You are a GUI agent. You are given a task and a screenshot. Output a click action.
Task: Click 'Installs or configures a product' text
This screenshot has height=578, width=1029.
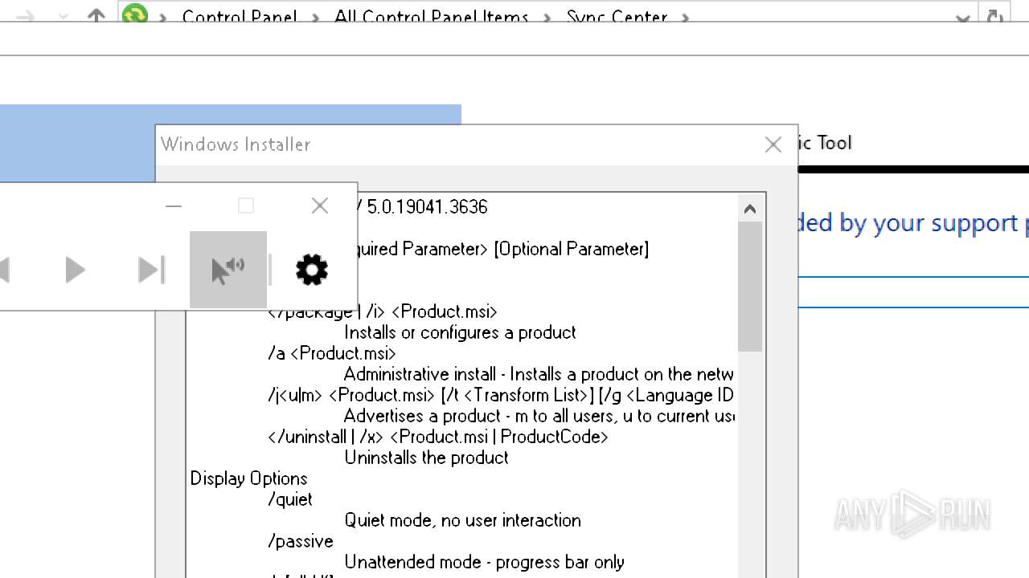461,332
